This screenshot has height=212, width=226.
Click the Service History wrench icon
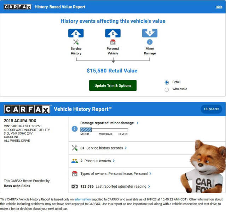tap(76, 42)
